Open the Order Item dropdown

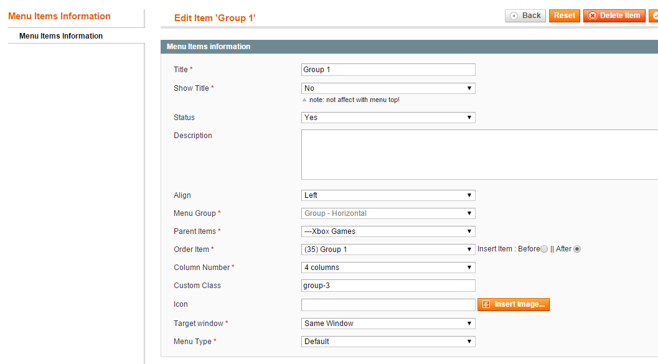tap(388, 250)
